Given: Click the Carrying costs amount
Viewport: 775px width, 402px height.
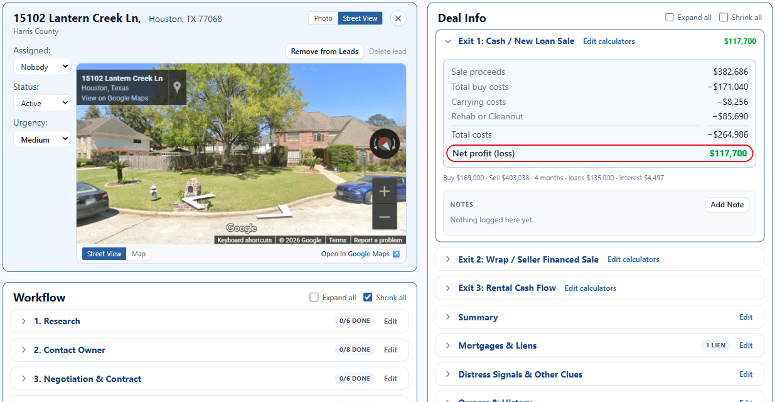Looking at the screenshot, I should 732,102.
